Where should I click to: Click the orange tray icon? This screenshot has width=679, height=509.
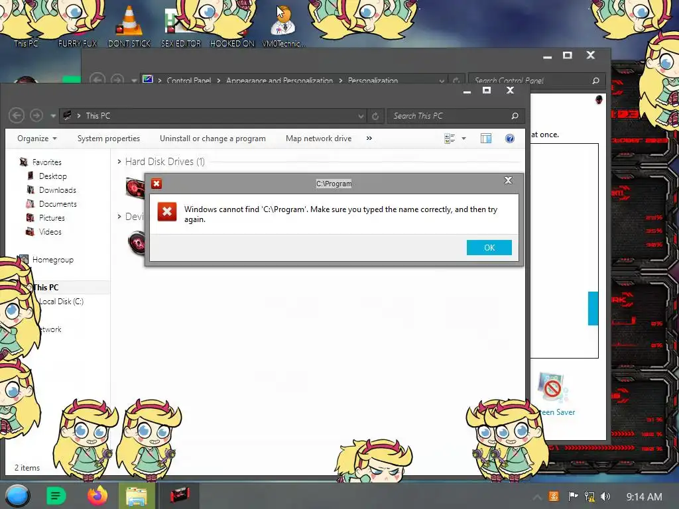554,496
